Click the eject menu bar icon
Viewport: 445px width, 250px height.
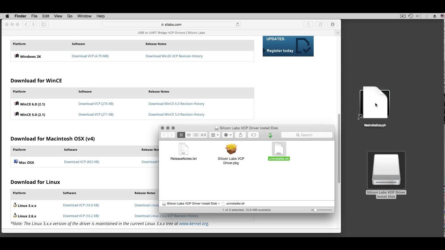tap(435, 16)
